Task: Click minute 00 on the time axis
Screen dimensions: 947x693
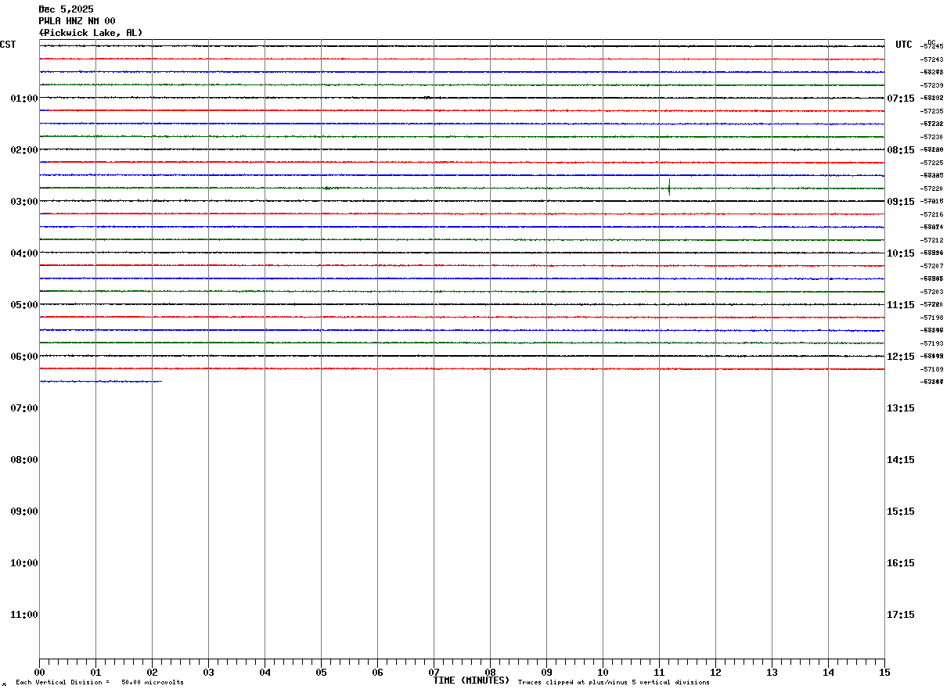Action: 39,673
